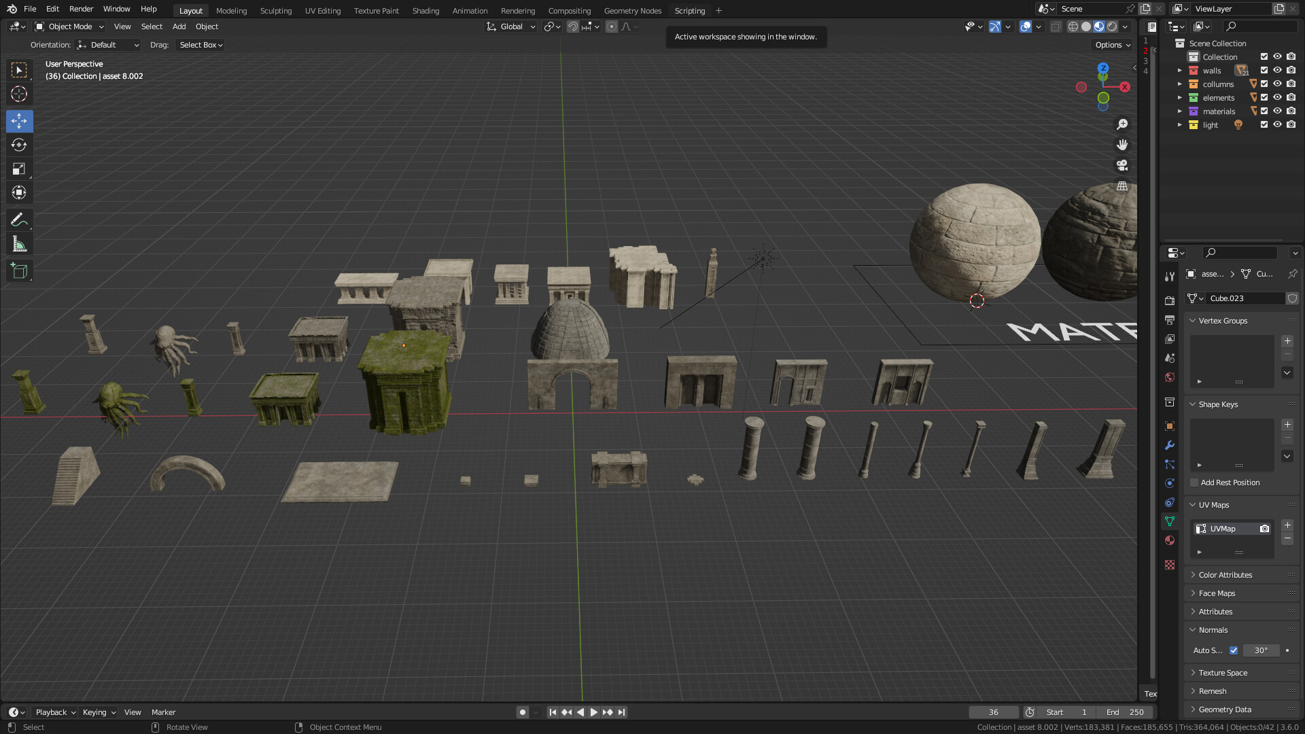
Task: Click the End frame 250 field
Action: (x=1125, y=712)
